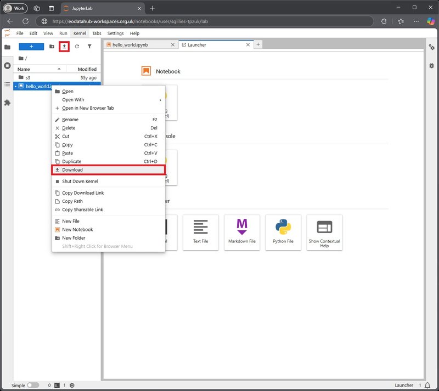Toggle the Simple interface mode switch
This screenshot has width=439, height=391.
pyautogui.click(x=33, y=385)
